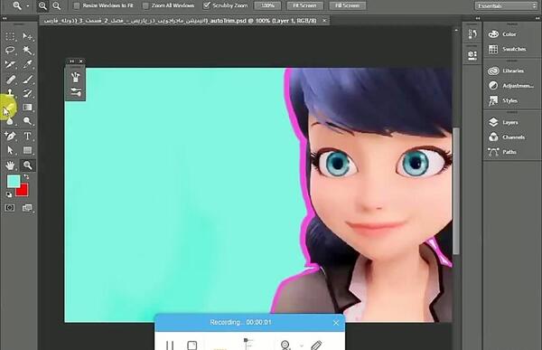Select the Clone Stamp tool
Viewport: 542px width, 350px height.
[x=10, y=93]
